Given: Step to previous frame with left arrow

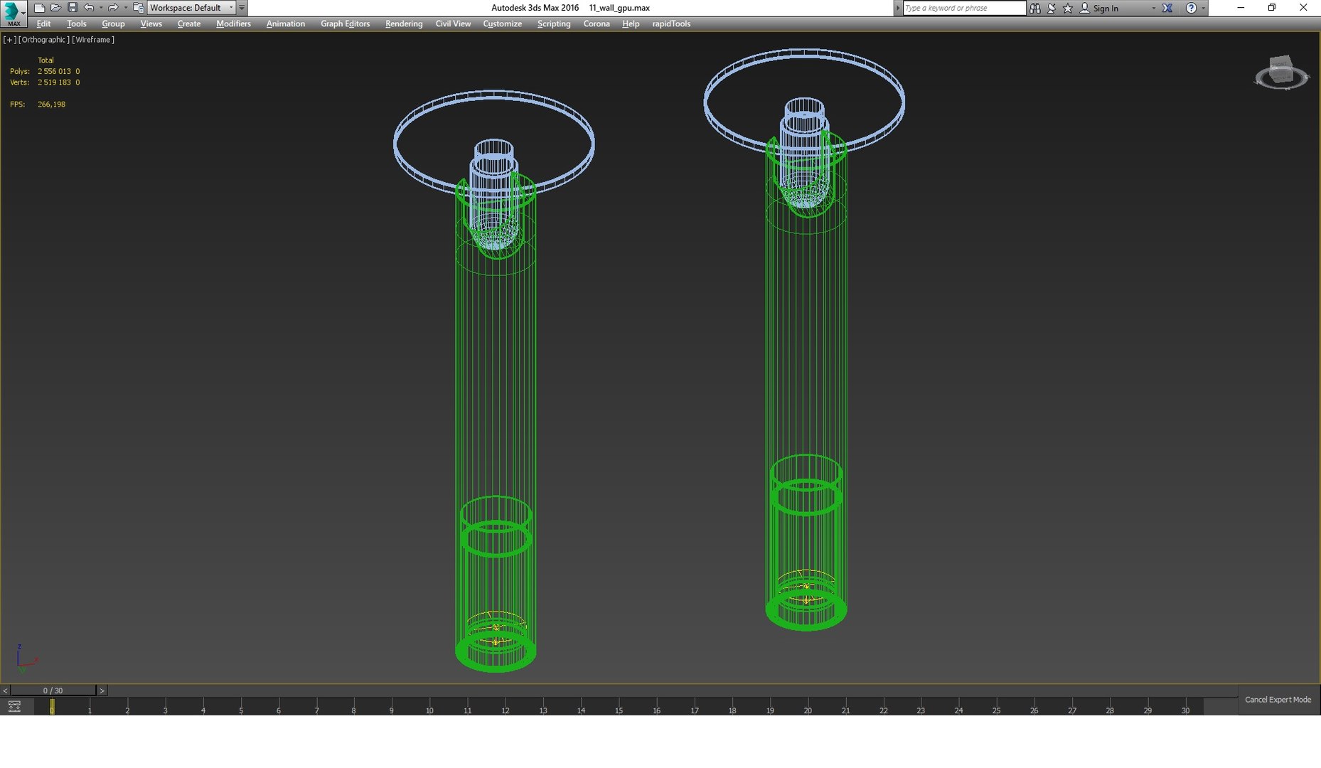Looking at the screenshot, I should 5,690.
